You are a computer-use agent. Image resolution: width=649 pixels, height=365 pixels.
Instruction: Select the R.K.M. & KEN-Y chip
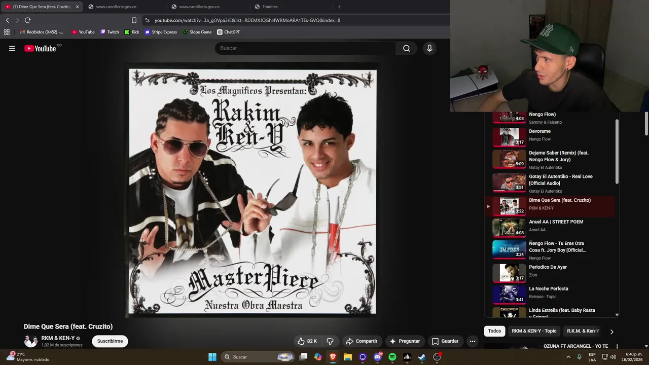pyautogui.click(x=583, y=331)
